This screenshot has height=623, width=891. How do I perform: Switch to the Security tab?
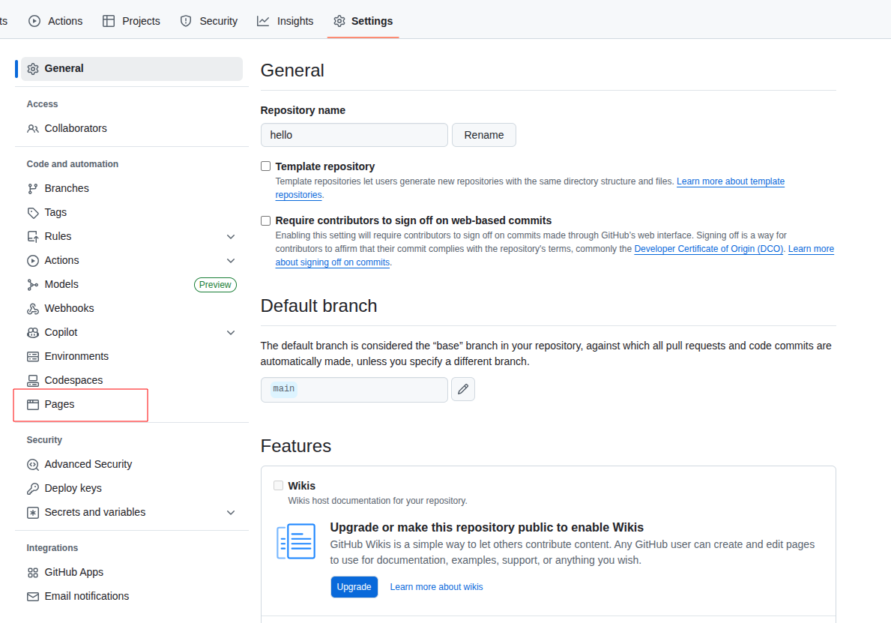208,21
